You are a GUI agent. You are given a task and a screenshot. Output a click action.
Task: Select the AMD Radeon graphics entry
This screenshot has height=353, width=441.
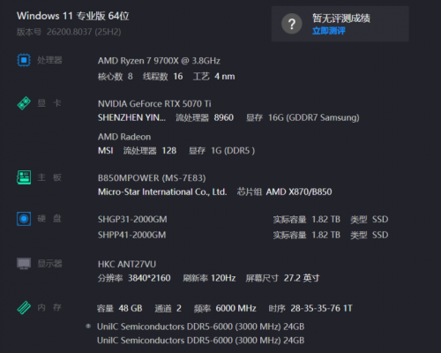pos(124,137)
